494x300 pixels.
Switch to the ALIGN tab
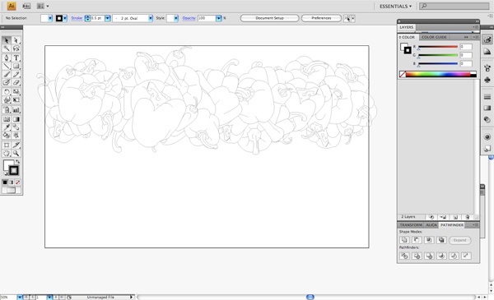click(431, 225)
